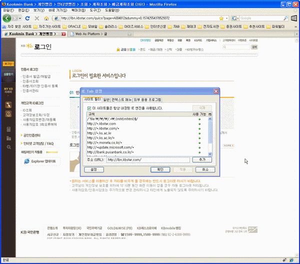Switch to the 외부 응용 프로그램 tab

pyautogui.click(x=147, y=99)
